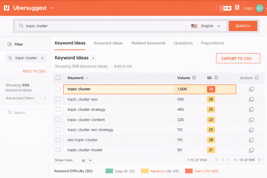This screenshot has width=267, height=178.
Task: Click the Ubersuggest logo icon
Action: [7, 8]
